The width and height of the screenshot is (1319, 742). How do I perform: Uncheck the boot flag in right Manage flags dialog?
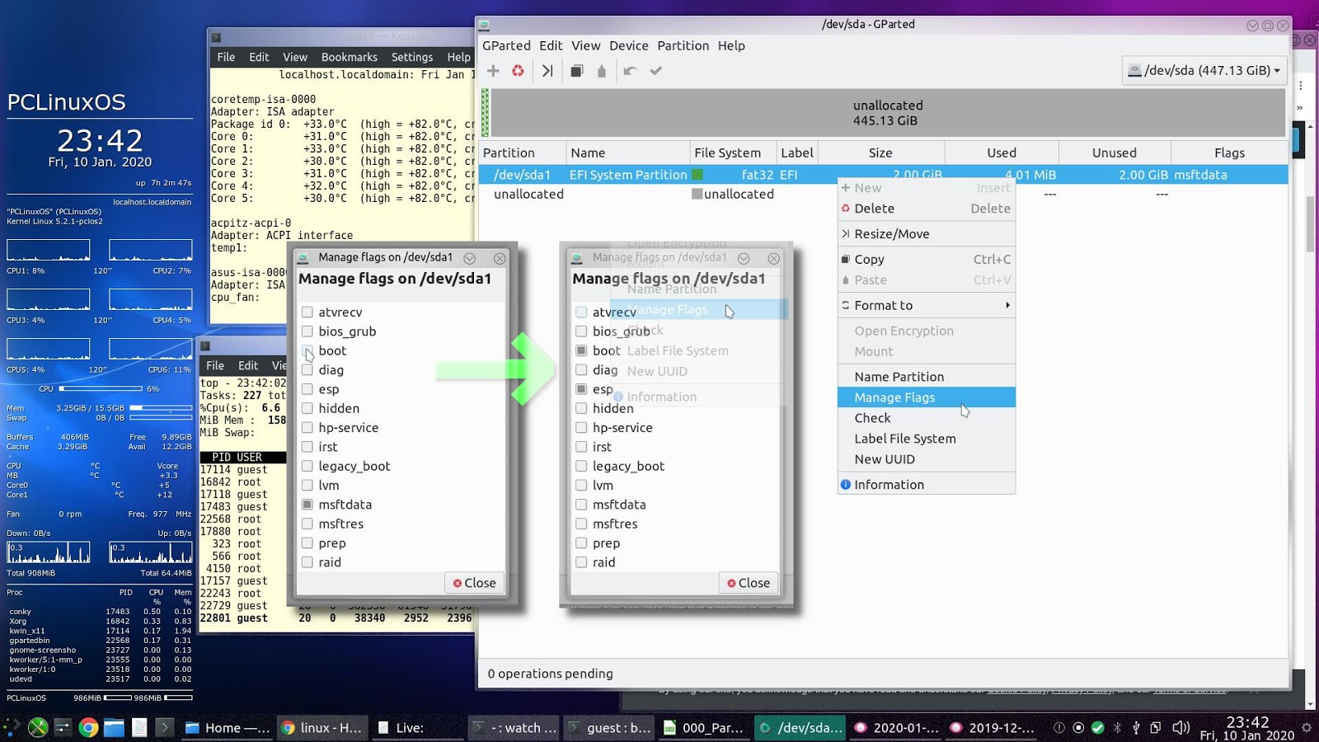pos(581,350)
